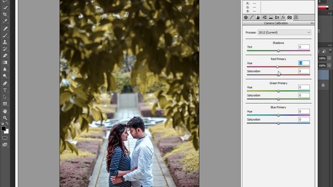Select the Clone Stamp tool
Image resolution: width=333 pixels, height=187 pixels.
pos(5,42)
